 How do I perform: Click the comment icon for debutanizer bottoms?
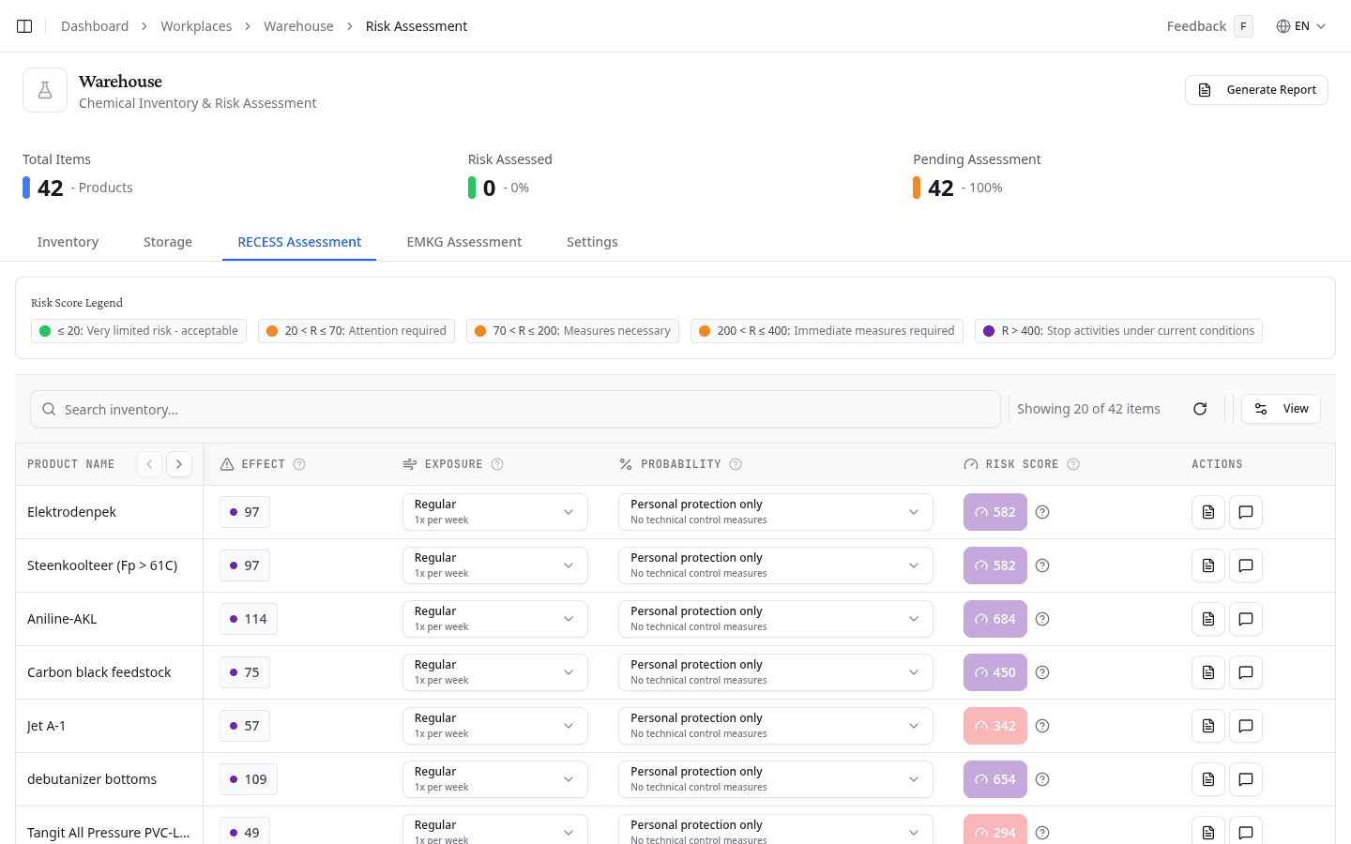pos(1245,779)
